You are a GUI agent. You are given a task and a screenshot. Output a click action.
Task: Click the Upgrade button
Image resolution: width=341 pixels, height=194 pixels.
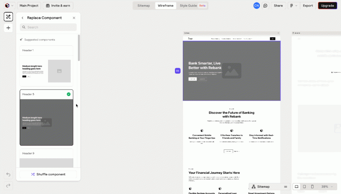pyautogui.click(x=327, y=6)
